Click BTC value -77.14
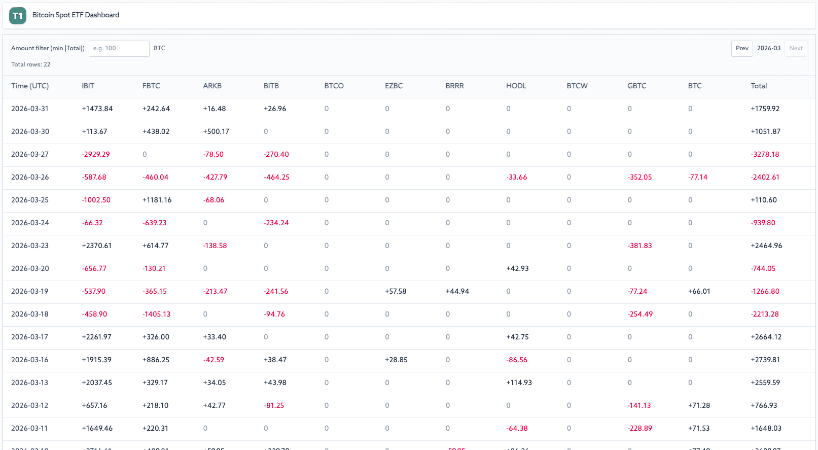This screenshot has height=450, width=818. (x=698, y=178)
